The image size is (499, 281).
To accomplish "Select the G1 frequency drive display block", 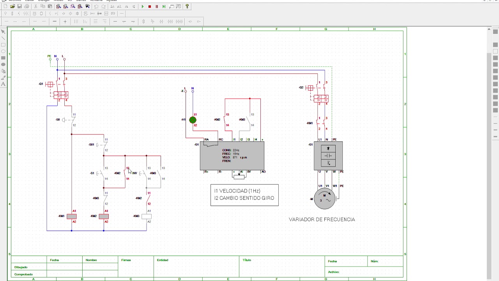I will (232, 156).
